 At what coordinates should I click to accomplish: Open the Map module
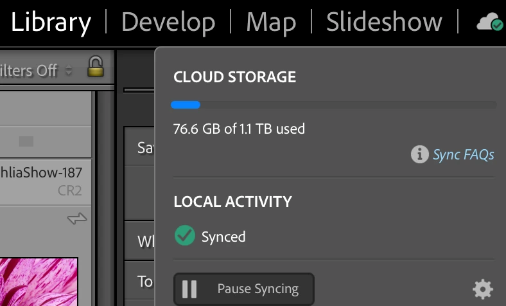point(270,22)
